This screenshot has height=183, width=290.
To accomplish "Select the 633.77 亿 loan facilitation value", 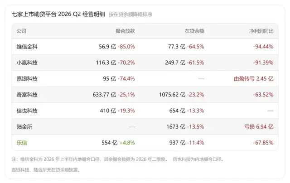I will (104, 95).
